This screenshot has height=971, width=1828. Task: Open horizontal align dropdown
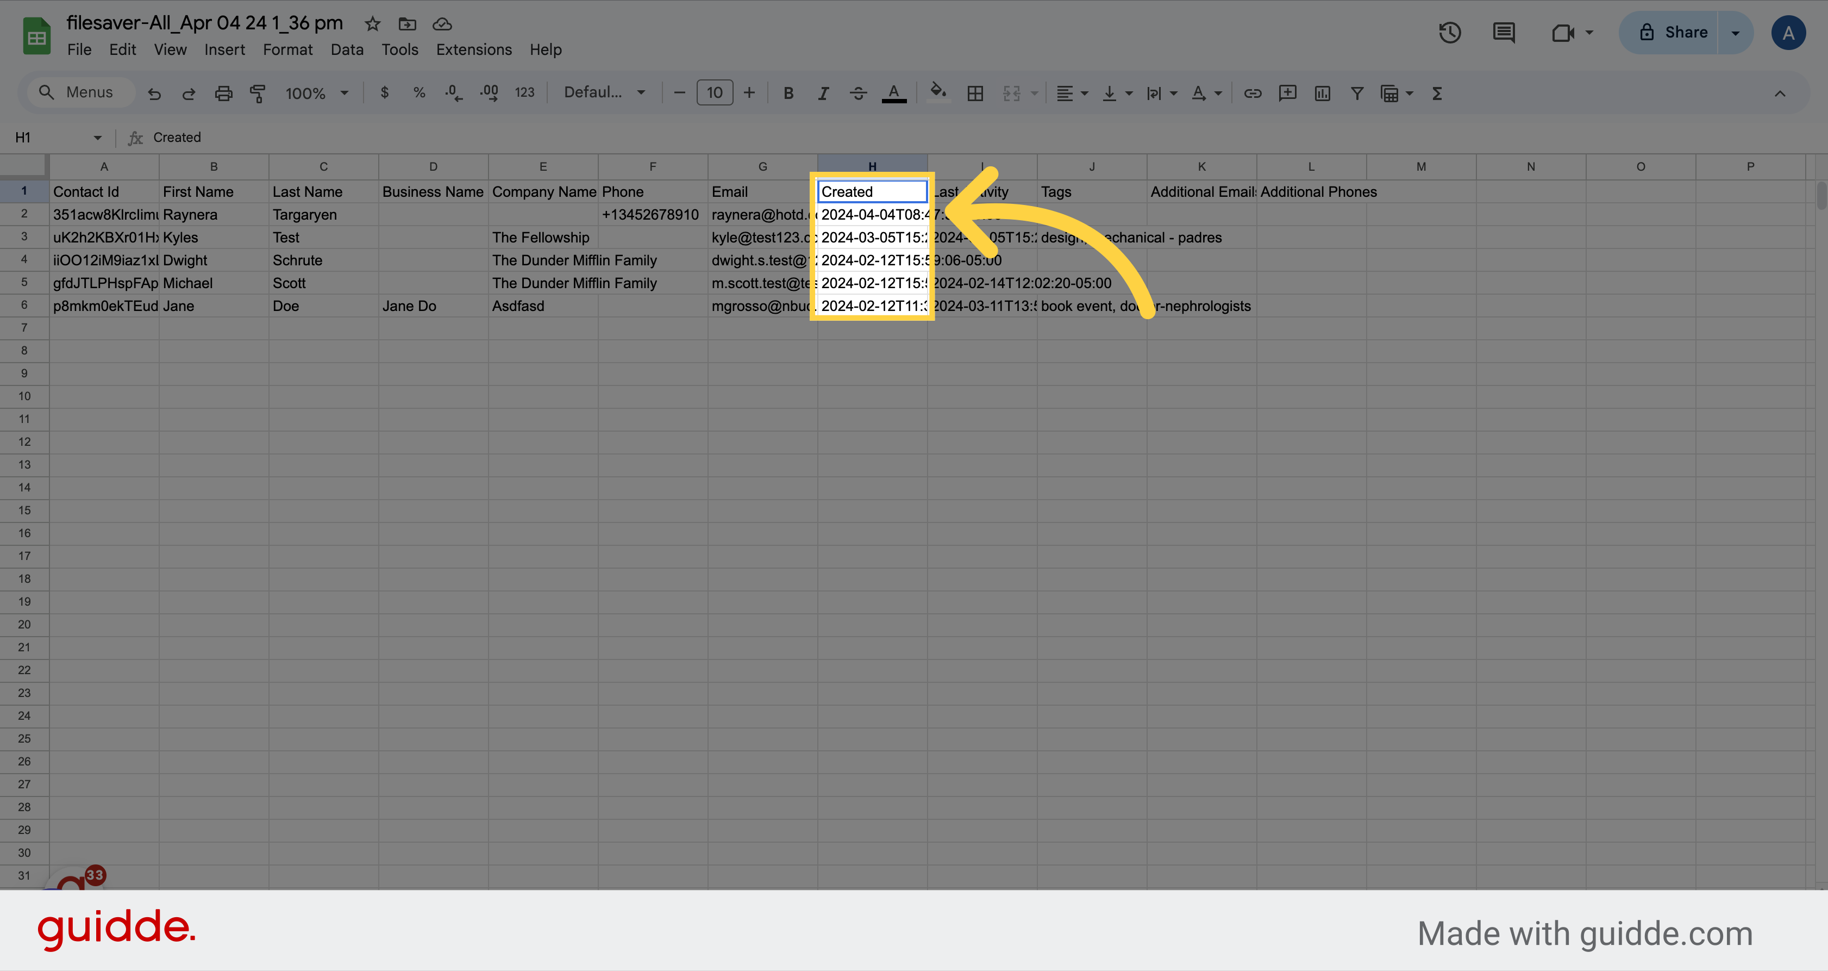pyautogui.click(x=1072, y=93)
